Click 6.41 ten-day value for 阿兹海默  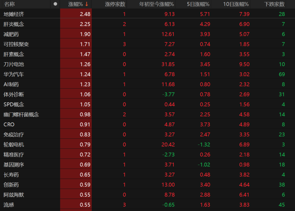[244, 195]
